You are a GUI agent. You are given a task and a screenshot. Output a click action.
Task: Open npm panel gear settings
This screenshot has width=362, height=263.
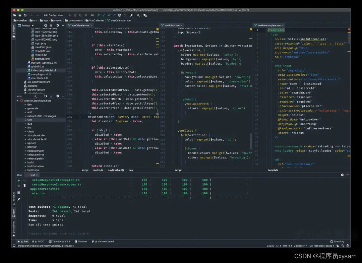click(x=58, y=96)
